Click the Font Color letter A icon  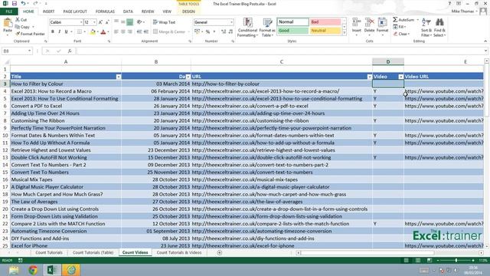pos(103,31)
